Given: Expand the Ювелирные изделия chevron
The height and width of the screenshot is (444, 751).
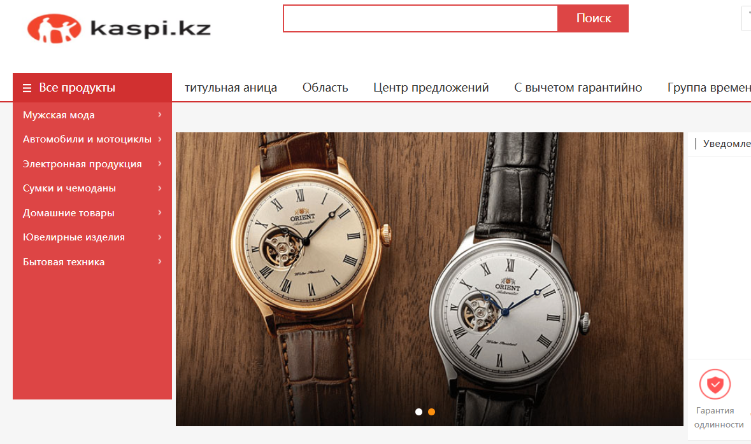Looking at the screenshot, I should (160, 237).
